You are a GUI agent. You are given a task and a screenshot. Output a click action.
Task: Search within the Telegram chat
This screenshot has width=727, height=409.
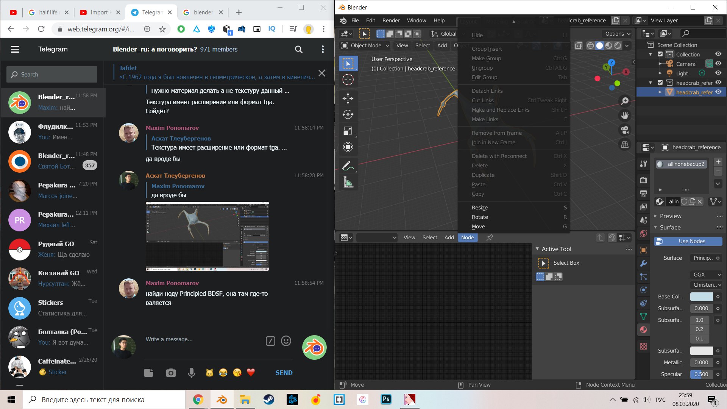(299, 49)
